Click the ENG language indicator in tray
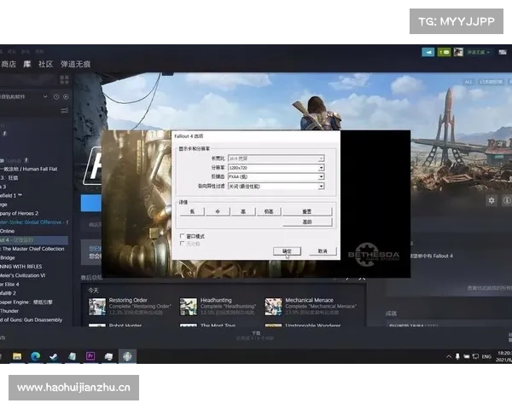Viewport: 512px width, 409px height. click(x=486, y=356)
